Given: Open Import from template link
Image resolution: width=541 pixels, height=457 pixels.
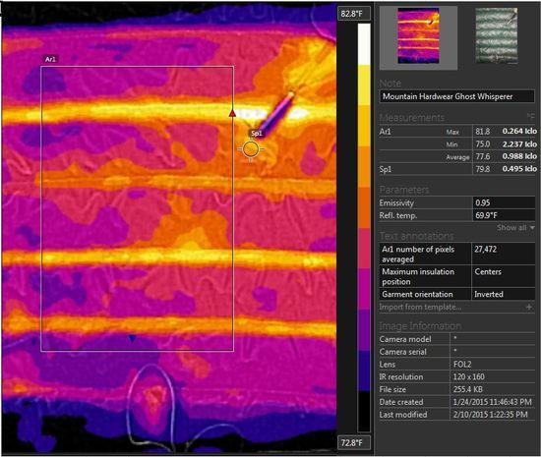Looking at the screenshot, I should (x=420, y=307).
